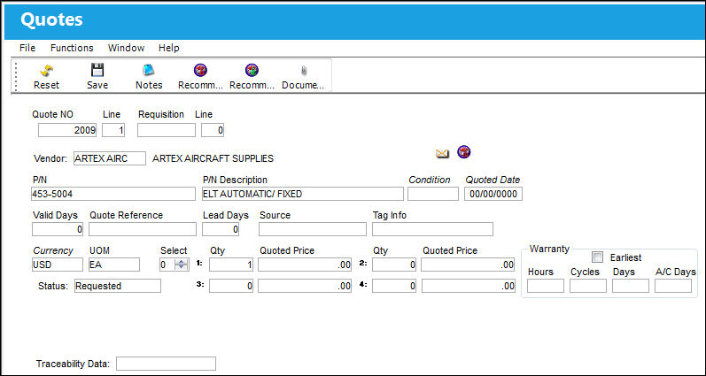Click the UOM field showing EA
The height and width of the screenshot is (376, 706).
(x=114, y=265)
